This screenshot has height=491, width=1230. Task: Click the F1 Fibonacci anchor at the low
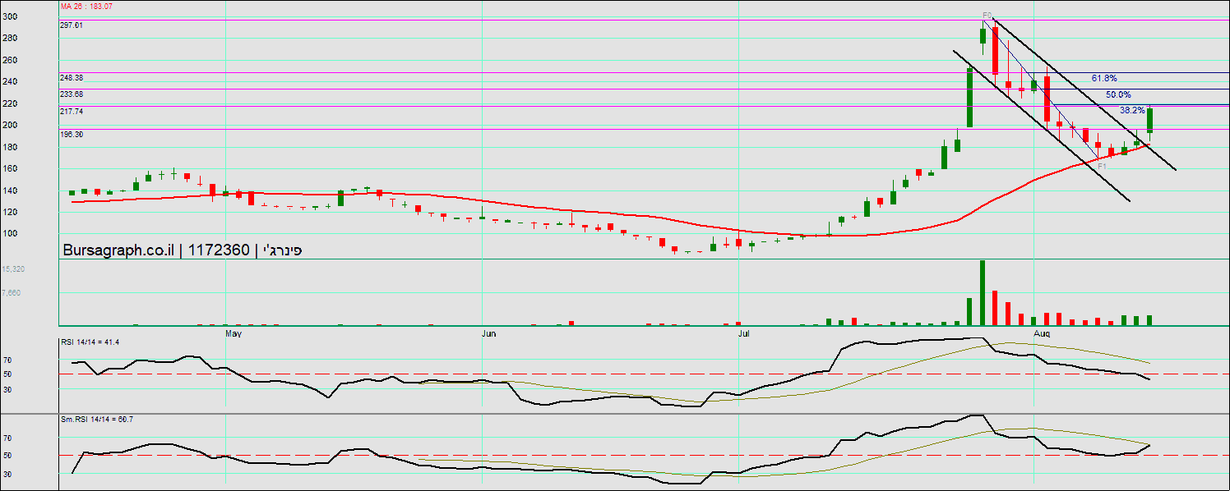(x=1102, y=165)
